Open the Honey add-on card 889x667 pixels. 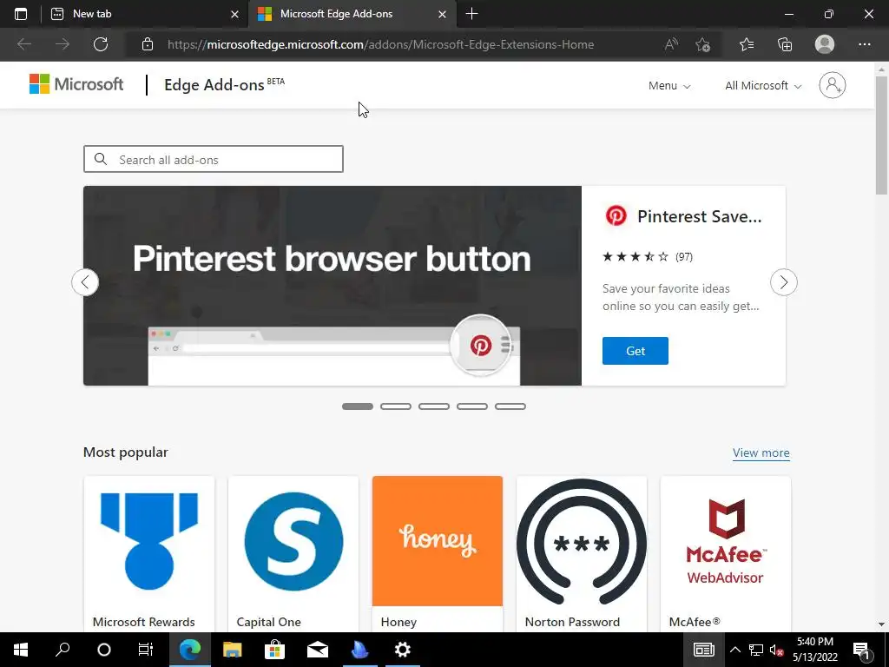438,553
